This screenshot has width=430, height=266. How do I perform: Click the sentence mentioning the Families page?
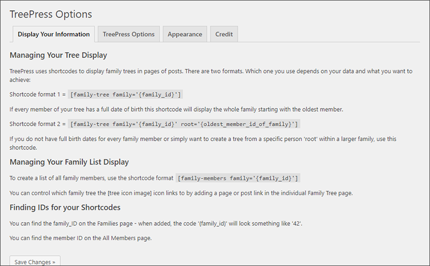pyautogui.click(x=156, y=224)
